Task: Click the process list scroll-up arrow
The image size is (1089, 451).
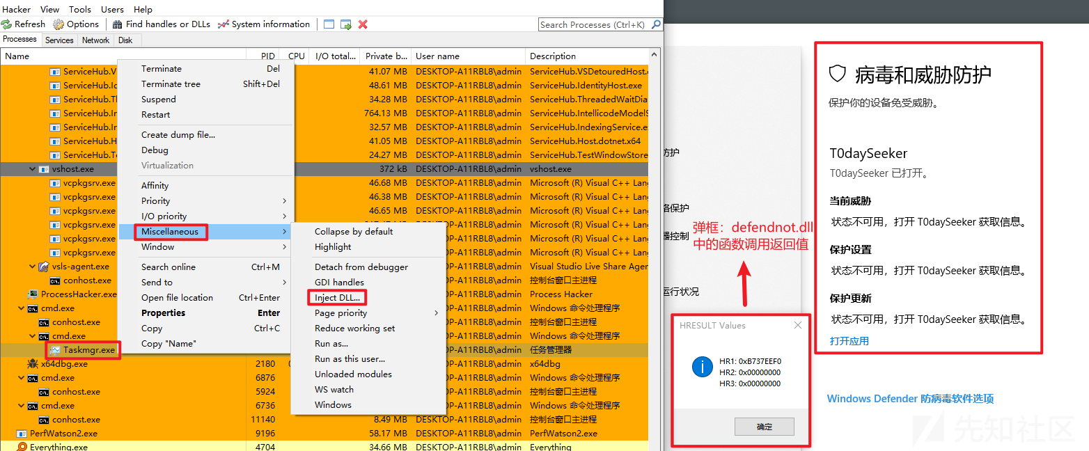Action: pos(655,56)
